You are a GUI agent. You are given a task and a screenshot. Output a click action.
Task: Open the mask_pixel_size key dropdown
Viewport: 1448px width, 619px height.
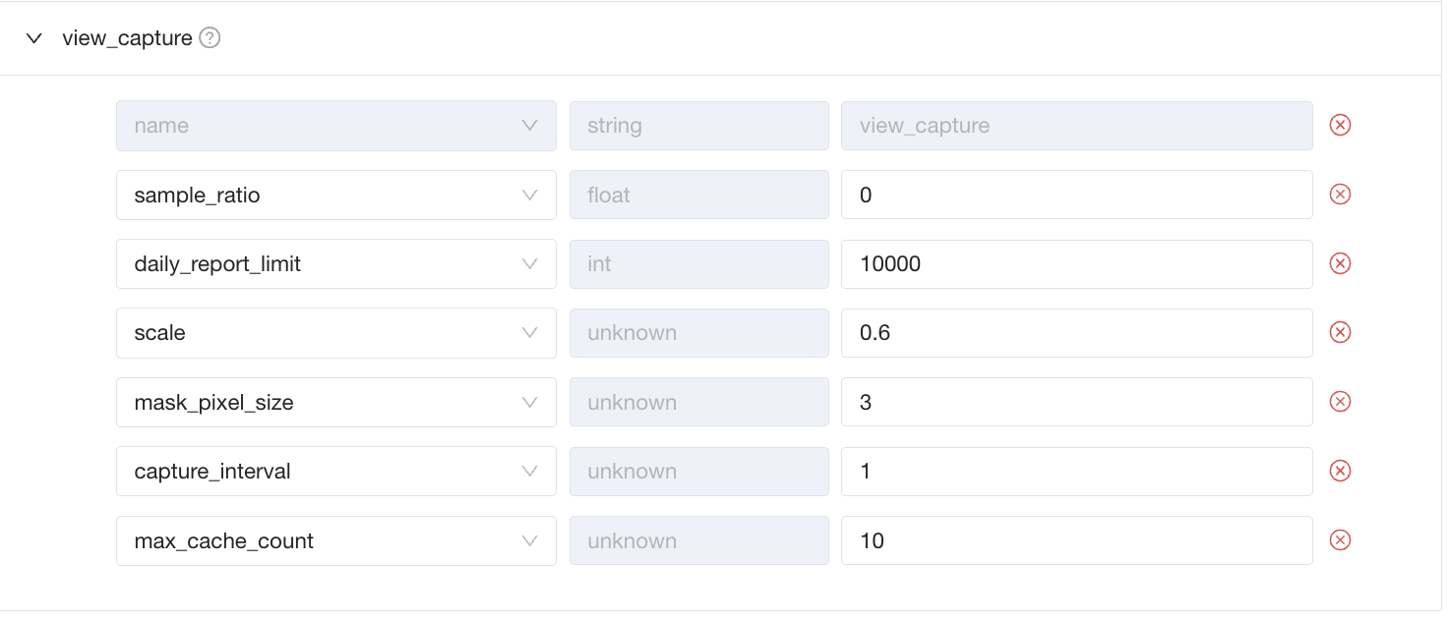pyautogui.click(x=336, y=402)
